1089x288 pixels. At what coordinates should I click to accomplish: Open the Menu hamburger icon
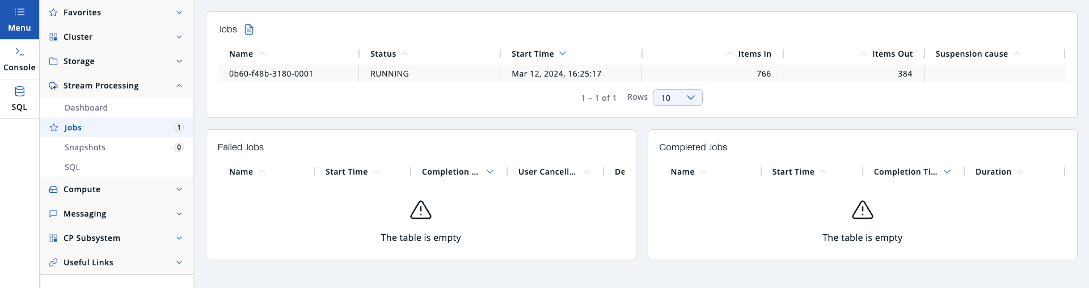pyautogui.click(x=19, y=12)
